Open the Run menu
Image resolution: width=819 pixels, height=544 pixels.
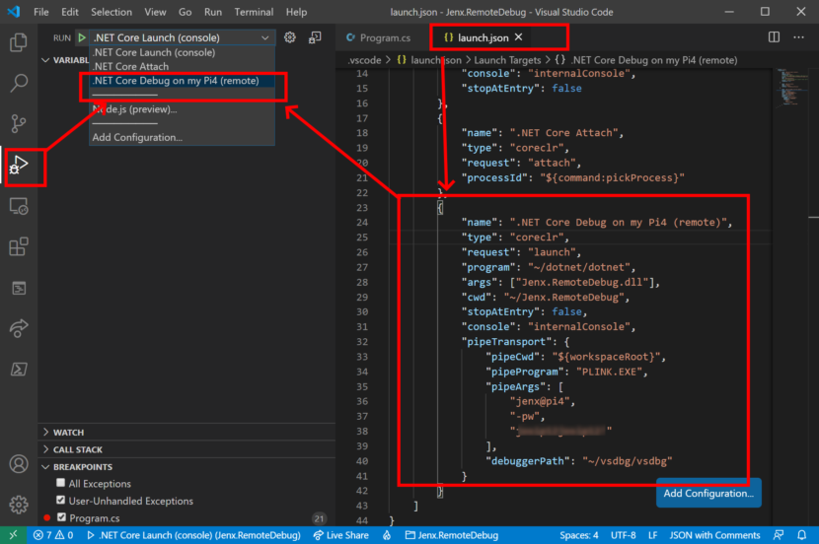coord(212,12)
